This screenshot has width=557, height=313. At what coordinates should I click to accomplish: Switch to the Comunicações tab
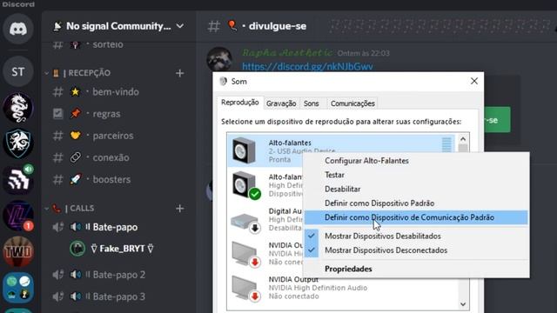coord(352,103)
